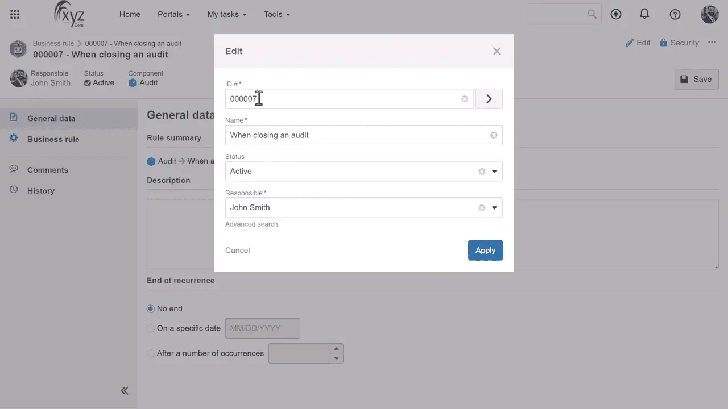
Task: Open Advanced search in the dialog
Action: [251, 224]
